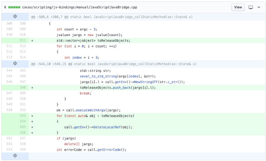Click the second hunk header at -544,10
This screenshot has width=266, height=161.
click(114, 64)
